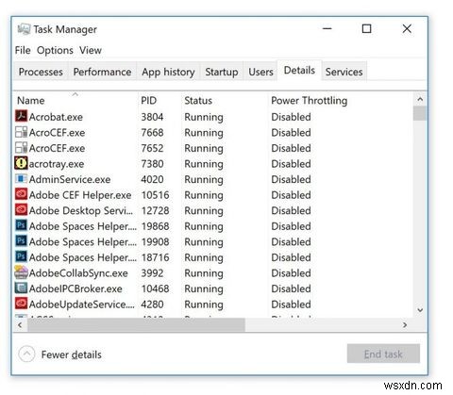Image resolution: width=453 pixels, height=395 pixels.
Task: Click PID value 3992
Action: click(x=152, y=273)
